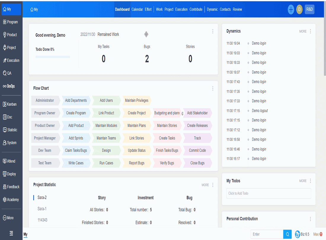Open Dynamics block options menu
The image size is (326, 240).
tap(310, 31)
